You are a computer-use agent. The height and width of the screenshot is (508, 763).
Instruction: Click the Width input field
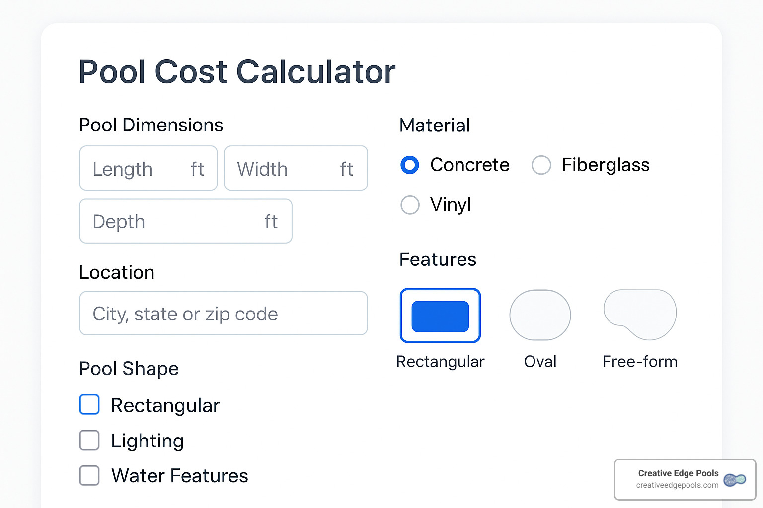[296, 168]
